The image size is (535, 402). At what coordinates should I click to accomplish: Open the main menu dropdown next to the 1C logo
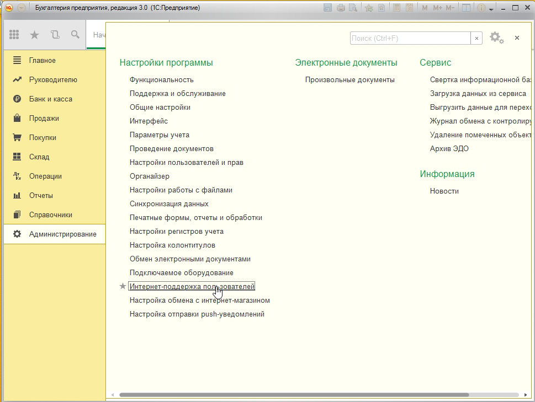coord(22,8)
